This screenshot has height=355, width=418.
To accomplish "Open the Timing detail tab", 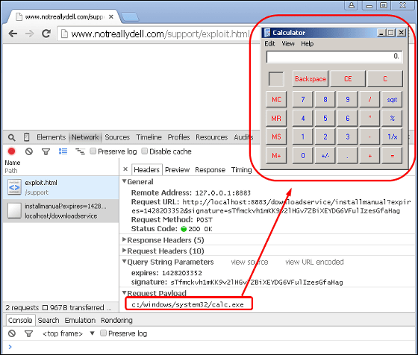I will tap(242, 169).
